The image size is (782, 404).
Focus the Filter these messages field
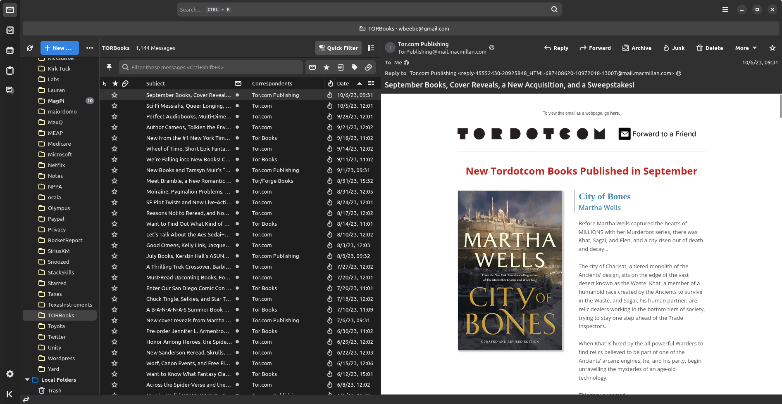pyautogui.click(x=211, y=67)
